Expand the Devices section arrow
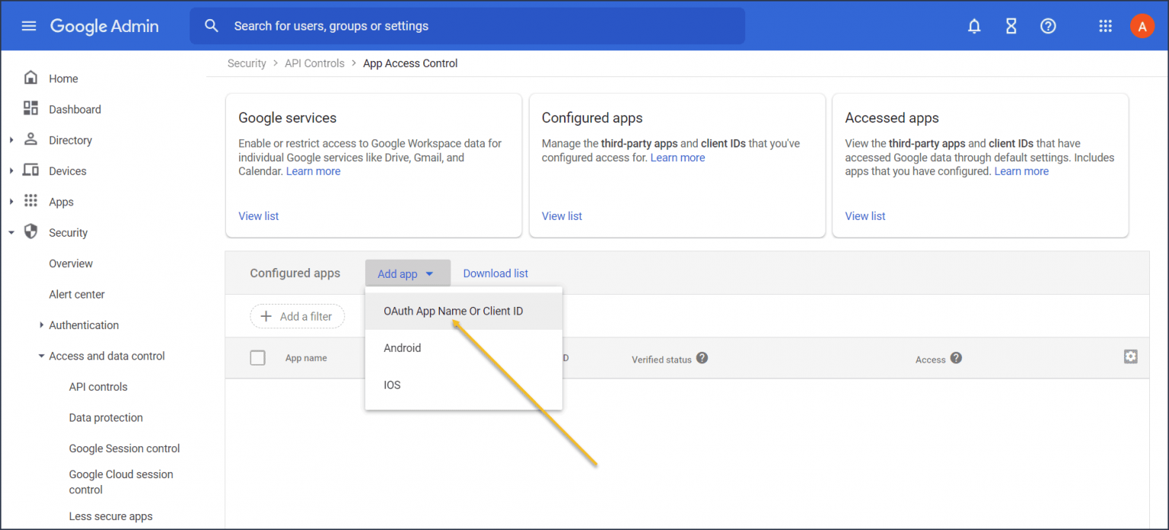1169x530 pixels. [11, 171]
